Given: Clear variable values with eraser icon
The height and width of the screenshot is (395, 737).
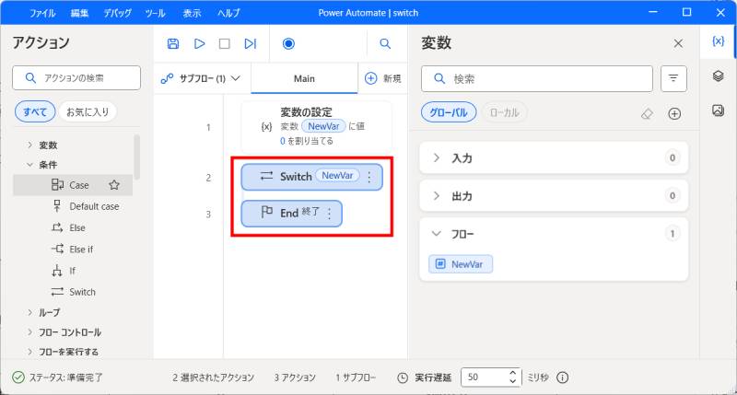Looking at the screenshot, I should 647,113.
